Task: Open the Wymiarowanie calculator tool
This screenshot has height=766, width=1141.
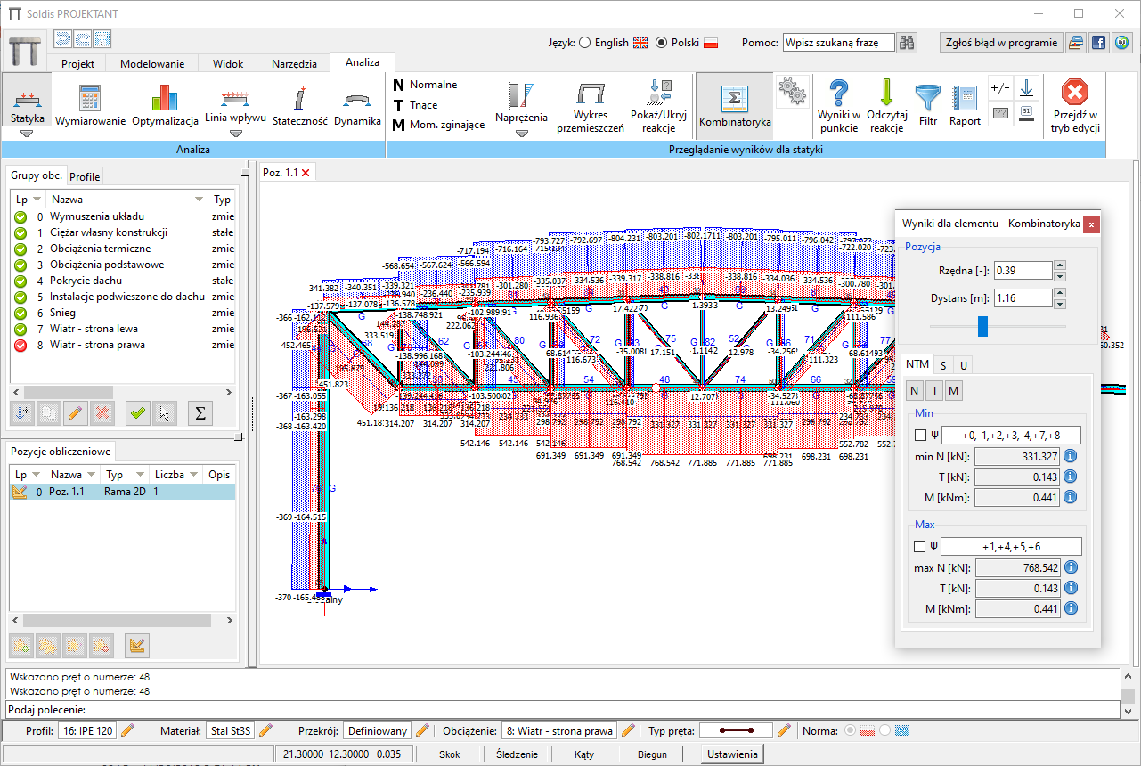Action: pos(90,98)
